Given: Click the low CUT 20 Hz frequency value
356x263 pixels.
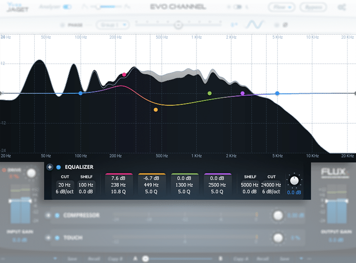Looking at the screenshot, I should tap(65, 185).
